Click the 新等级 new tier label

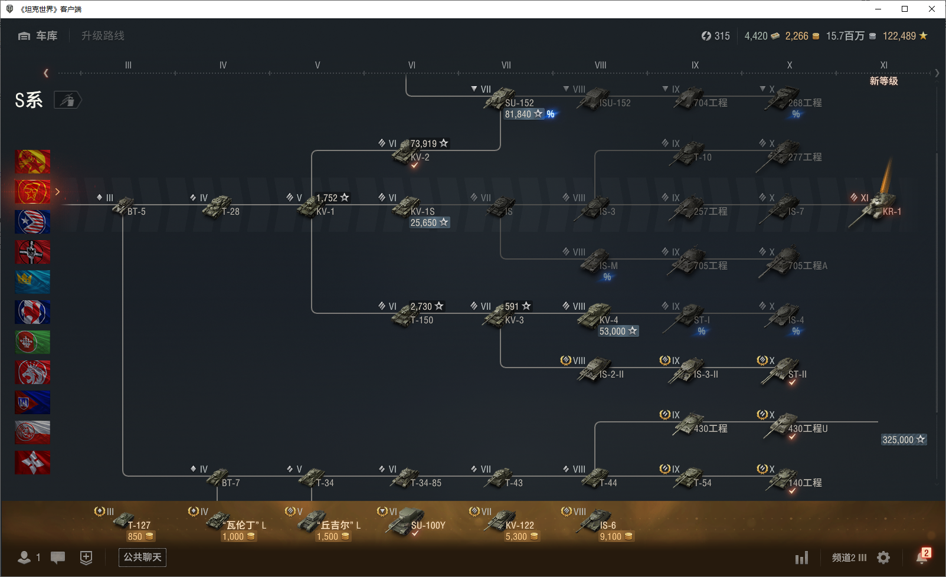tap(883, 81)
